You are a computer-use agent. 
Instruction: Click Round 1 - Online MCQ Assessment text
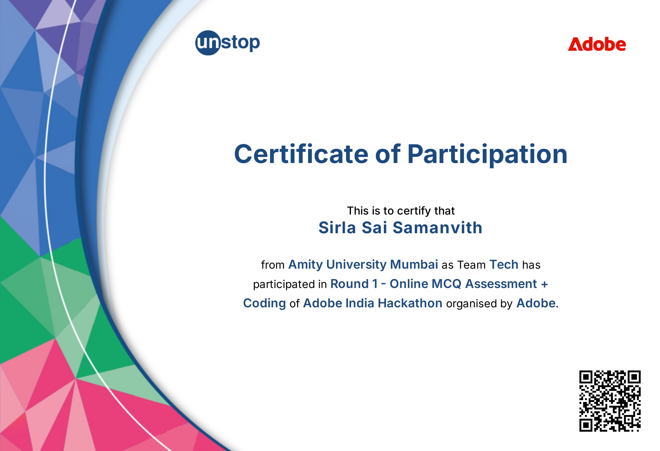433,284
